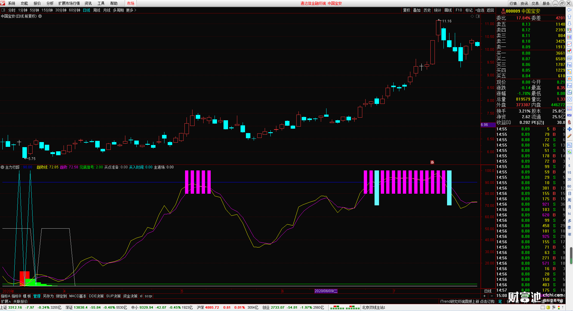
Task: Click the four-arrow move sidebar icon
Action: tap(569, 129)
